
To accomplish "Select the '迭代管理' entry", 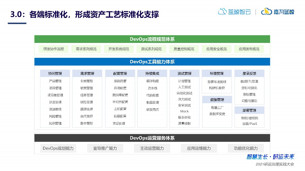I will coord(87,116).
